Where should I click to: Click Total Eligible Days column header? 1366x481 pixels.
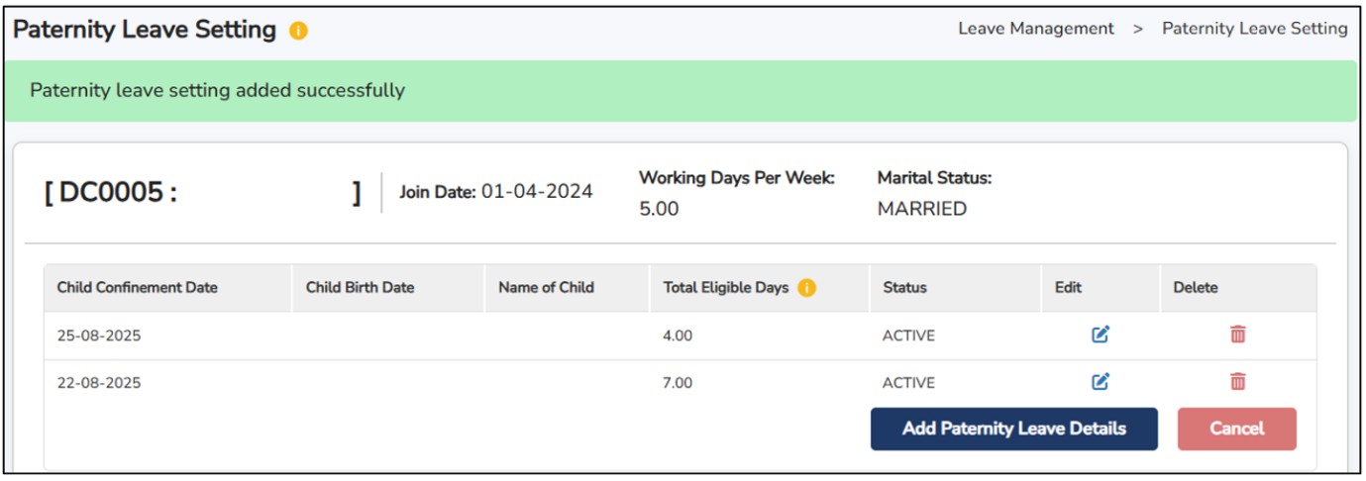click(725, 288)
